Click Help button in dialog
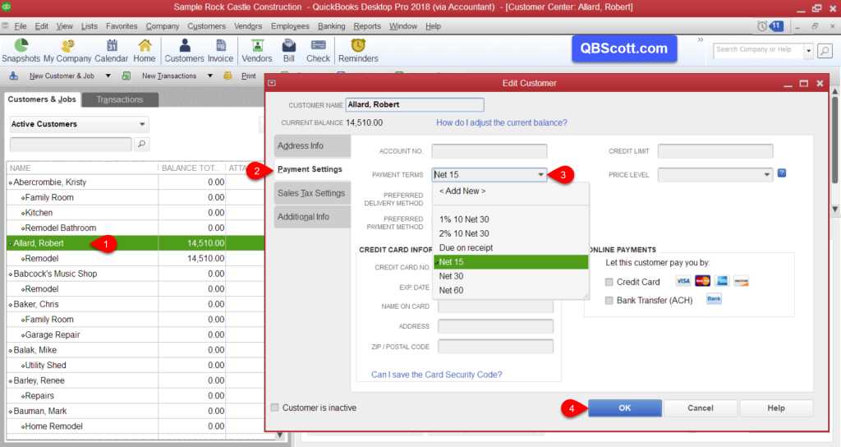Viewport: 841px width, 447px height. point(775,408)
